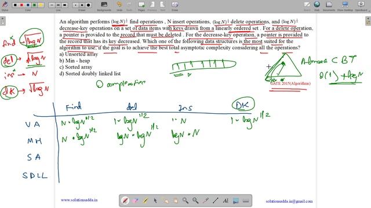The image size is (371, 208).
Task: Select the small eraser size
Action: point(75,5)
